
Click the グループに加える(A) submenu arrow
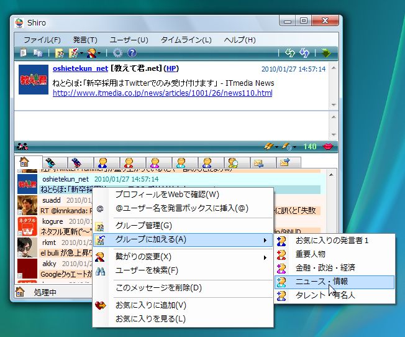point(265,240)
